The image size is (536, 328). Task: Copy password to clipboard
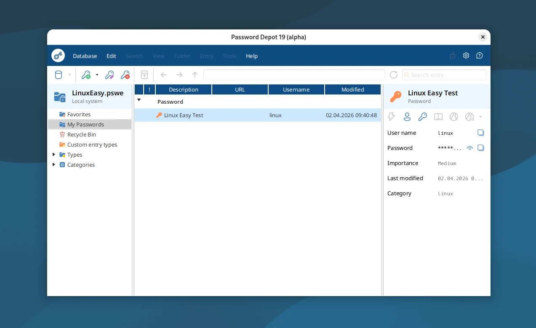tap(481, 148)
